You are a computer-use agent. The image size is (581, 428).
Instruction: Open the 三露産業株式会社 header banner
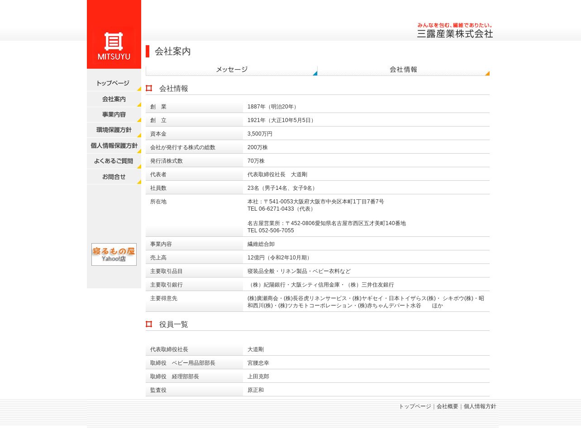pos(455,30)
